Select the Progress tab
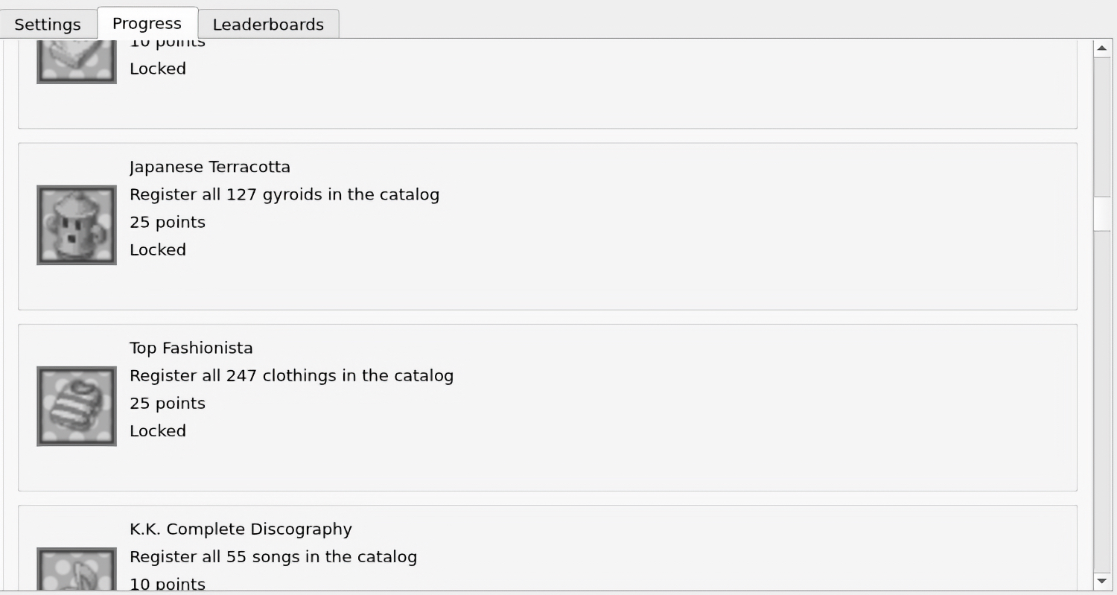The height and width of the screenshot is (595, 1117). point(147,22)
